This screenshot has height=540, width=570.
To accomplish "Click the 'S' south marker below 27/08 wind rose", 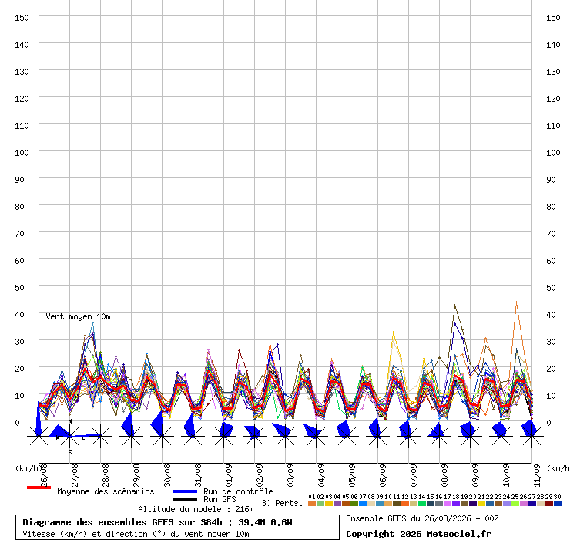I will (70, 452).
